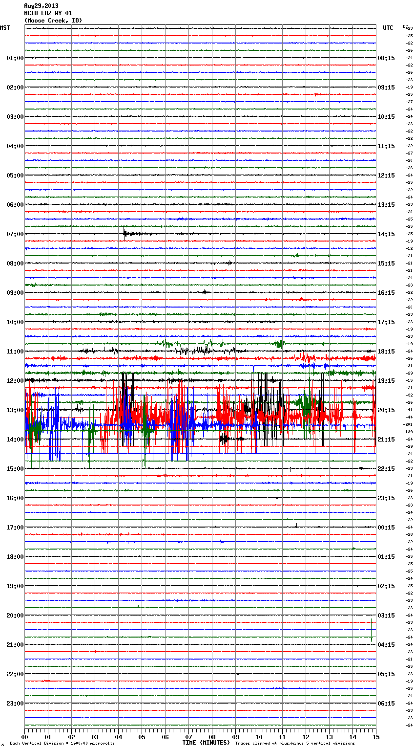Select the 08:00 MST time label
The width and height of the screenshot is (415, 750).
15,264
